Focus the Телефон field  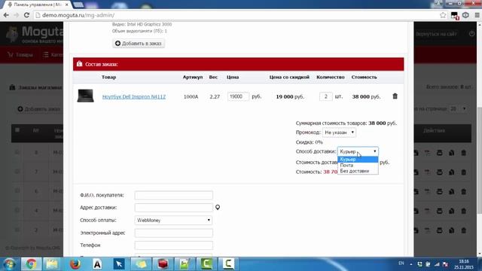[173, 245]
